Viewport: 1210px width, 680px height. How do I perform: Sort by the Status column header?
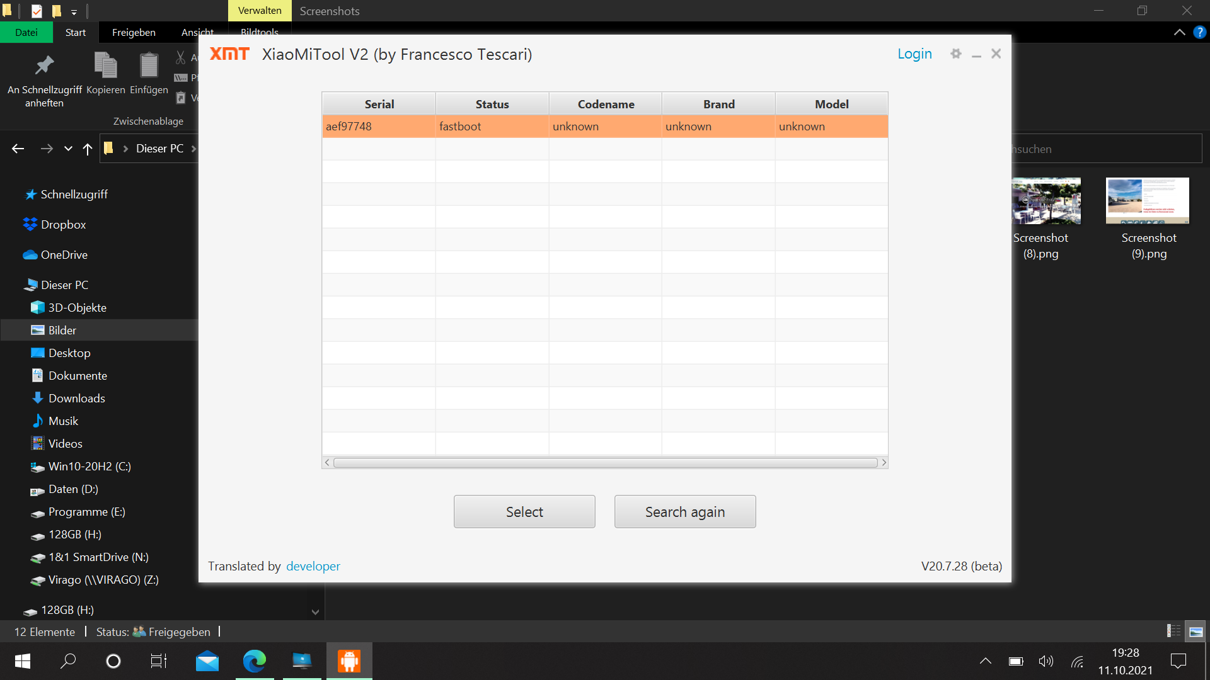(492, 104)
